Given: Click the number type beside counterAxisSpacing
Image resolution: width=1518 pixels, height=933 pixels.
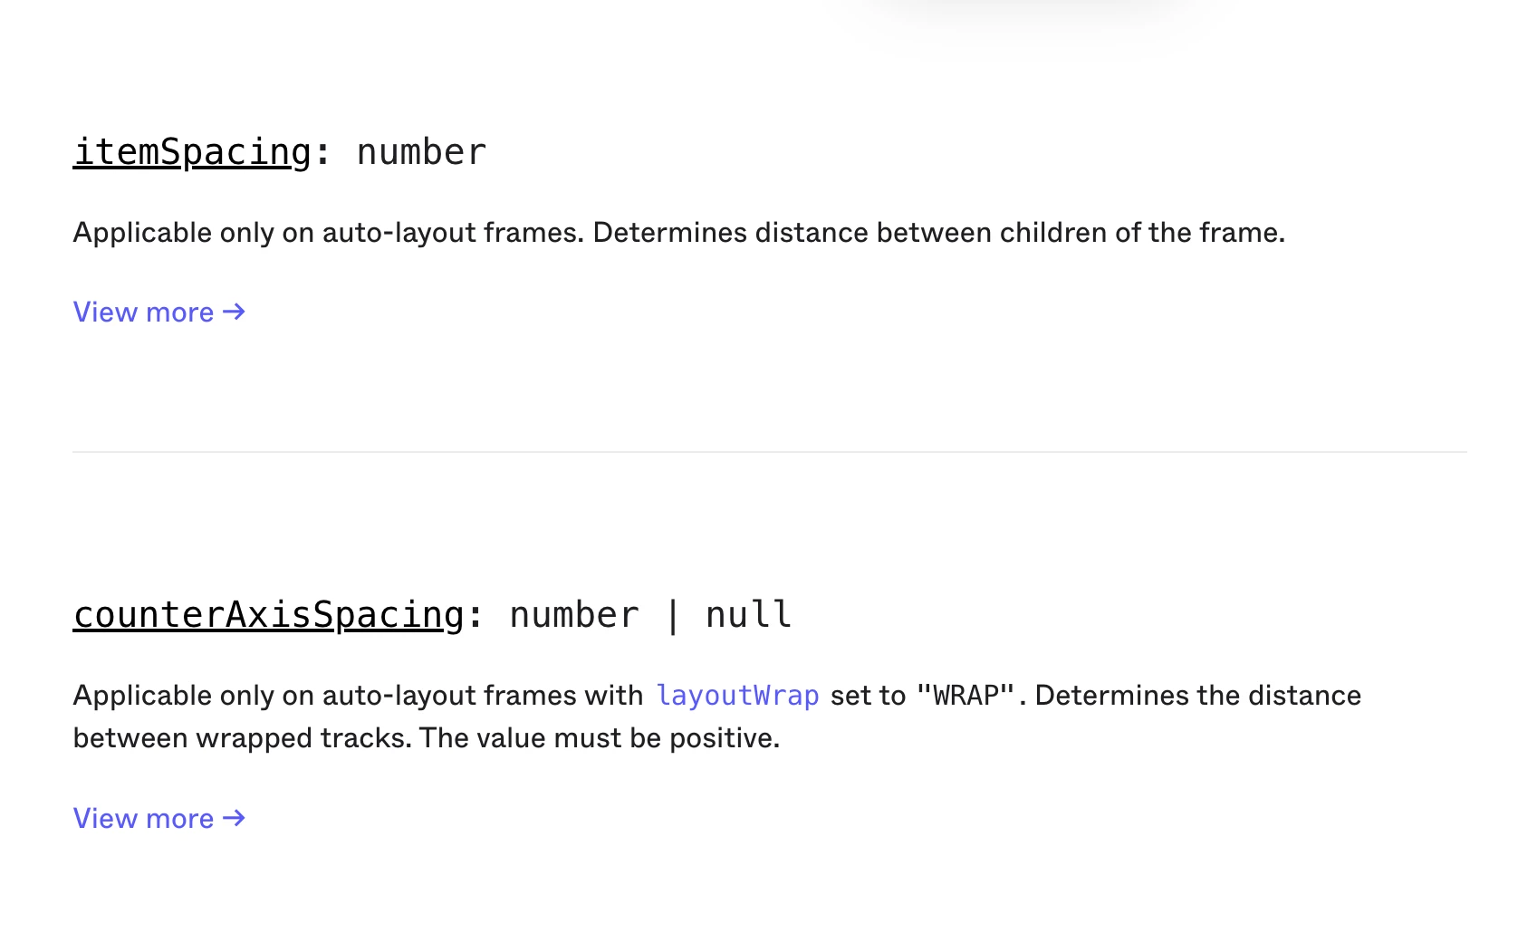Looking at the screenshot, I should point(574,615).
